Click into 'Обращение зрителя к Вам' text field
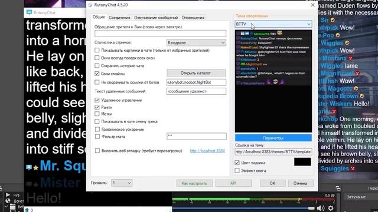 click(160, 34)
